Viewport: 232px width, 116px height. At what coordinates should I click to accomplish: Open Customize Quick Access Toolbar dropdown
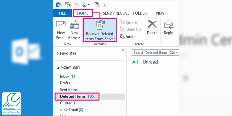point(104,5)
